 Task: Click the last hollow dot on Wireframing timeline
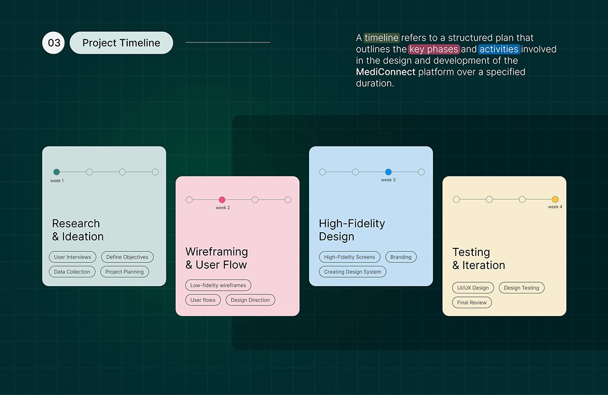click(288, 200)
